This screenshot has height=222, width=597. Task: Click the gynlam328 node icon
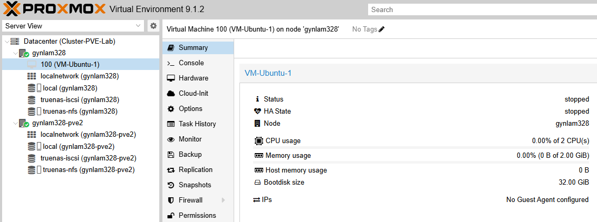click(x=24, y=53)
